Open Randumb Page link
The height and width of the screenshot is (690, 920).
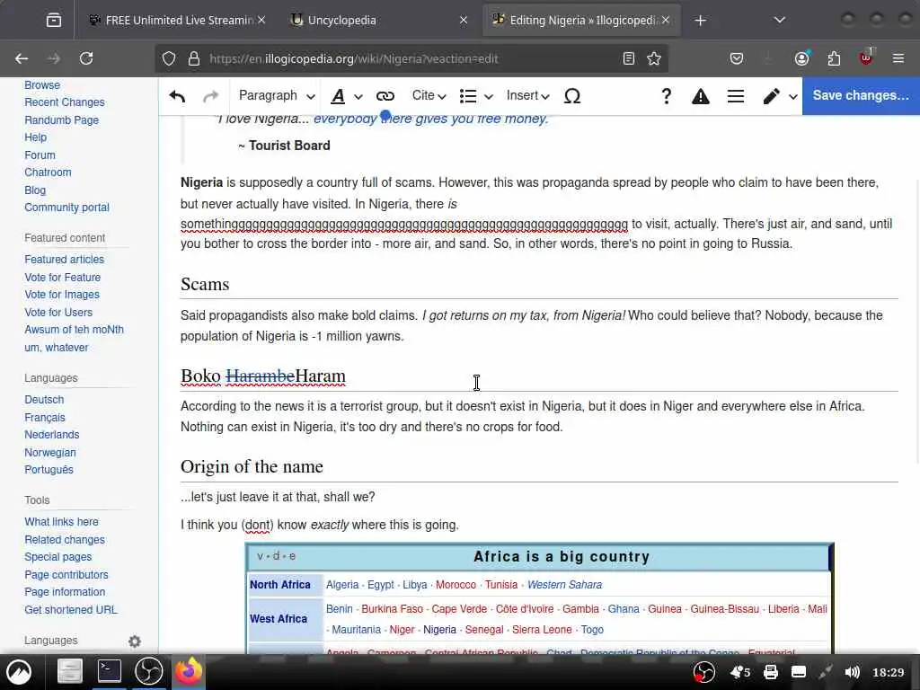pos(62,119)
